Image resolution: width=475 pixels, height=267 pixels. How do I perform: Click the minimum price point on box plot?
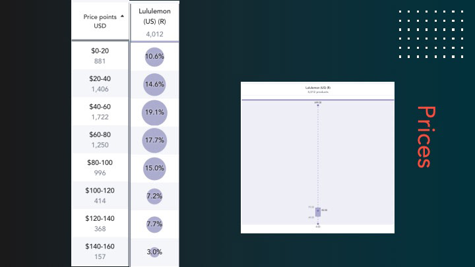point(318,223)
